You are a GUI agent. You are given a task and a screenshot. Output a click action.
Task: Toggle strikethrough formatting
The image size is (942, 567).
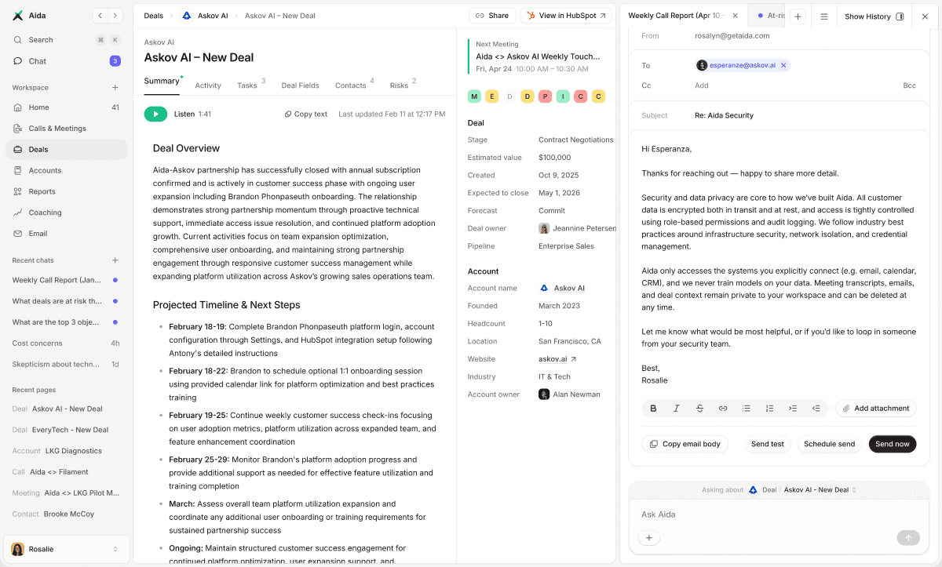[x=699, y=409]
